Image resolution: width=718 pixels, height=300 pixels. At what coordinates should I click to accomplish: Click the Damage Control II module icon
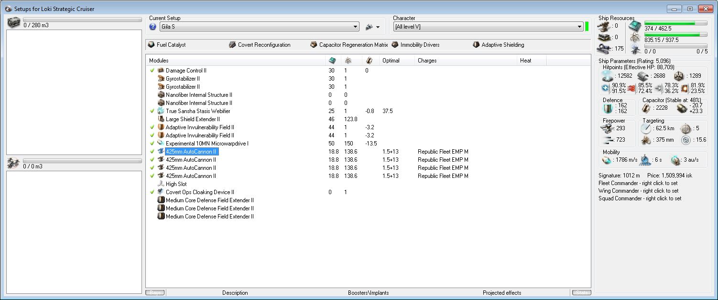click(x=161, y=71)
